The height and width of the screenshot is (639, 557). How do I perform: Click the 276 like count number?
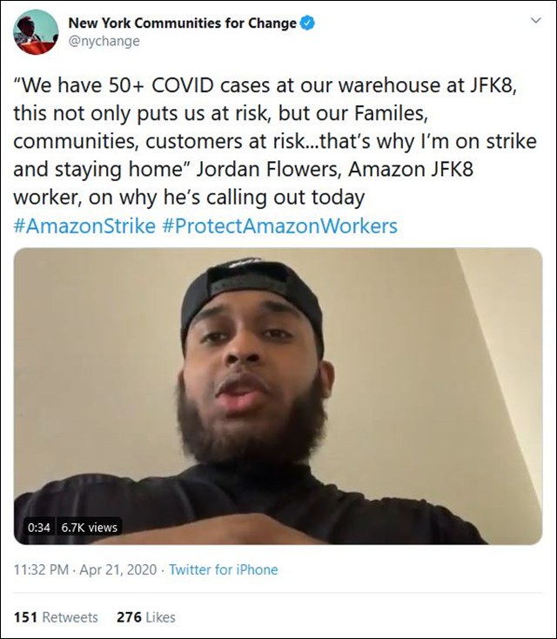coord(129,617)
